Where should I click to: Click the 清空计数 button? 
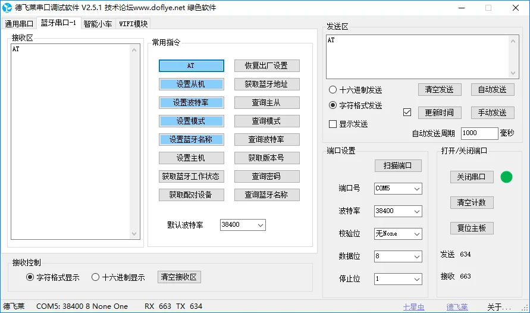pyautogui.click(x=472, y=202)
